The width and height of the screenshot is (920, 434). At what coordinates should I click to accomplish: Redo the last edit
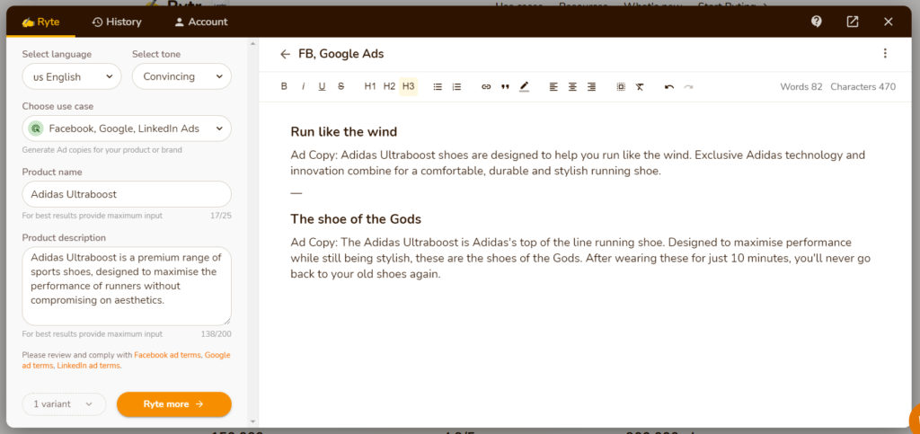click(688, 87)
